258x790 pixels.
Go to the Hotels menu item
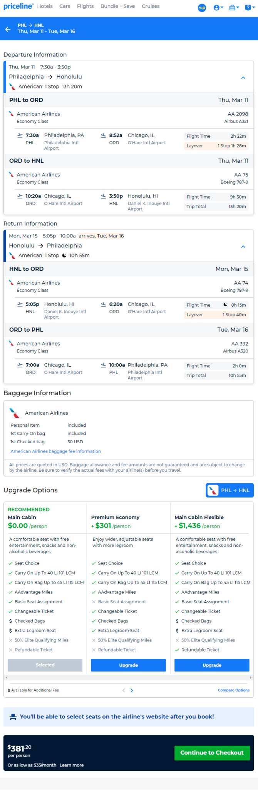pos(45,6)
